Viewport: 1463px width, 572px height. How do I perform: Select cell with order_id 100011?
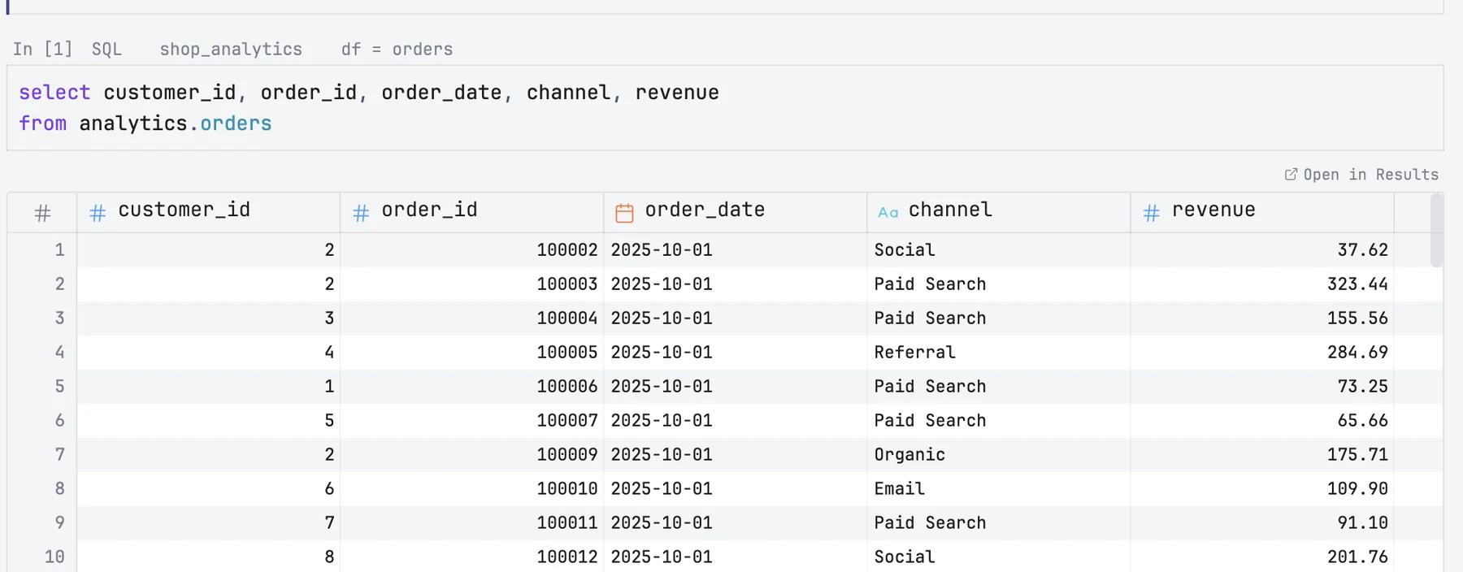click(x=471, y=523)
